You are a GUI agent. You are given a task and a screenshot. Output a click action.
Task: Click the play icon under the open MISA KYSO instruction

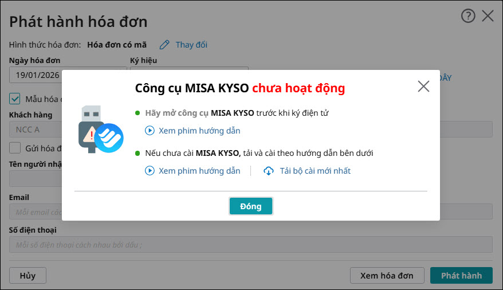(150, 131)
